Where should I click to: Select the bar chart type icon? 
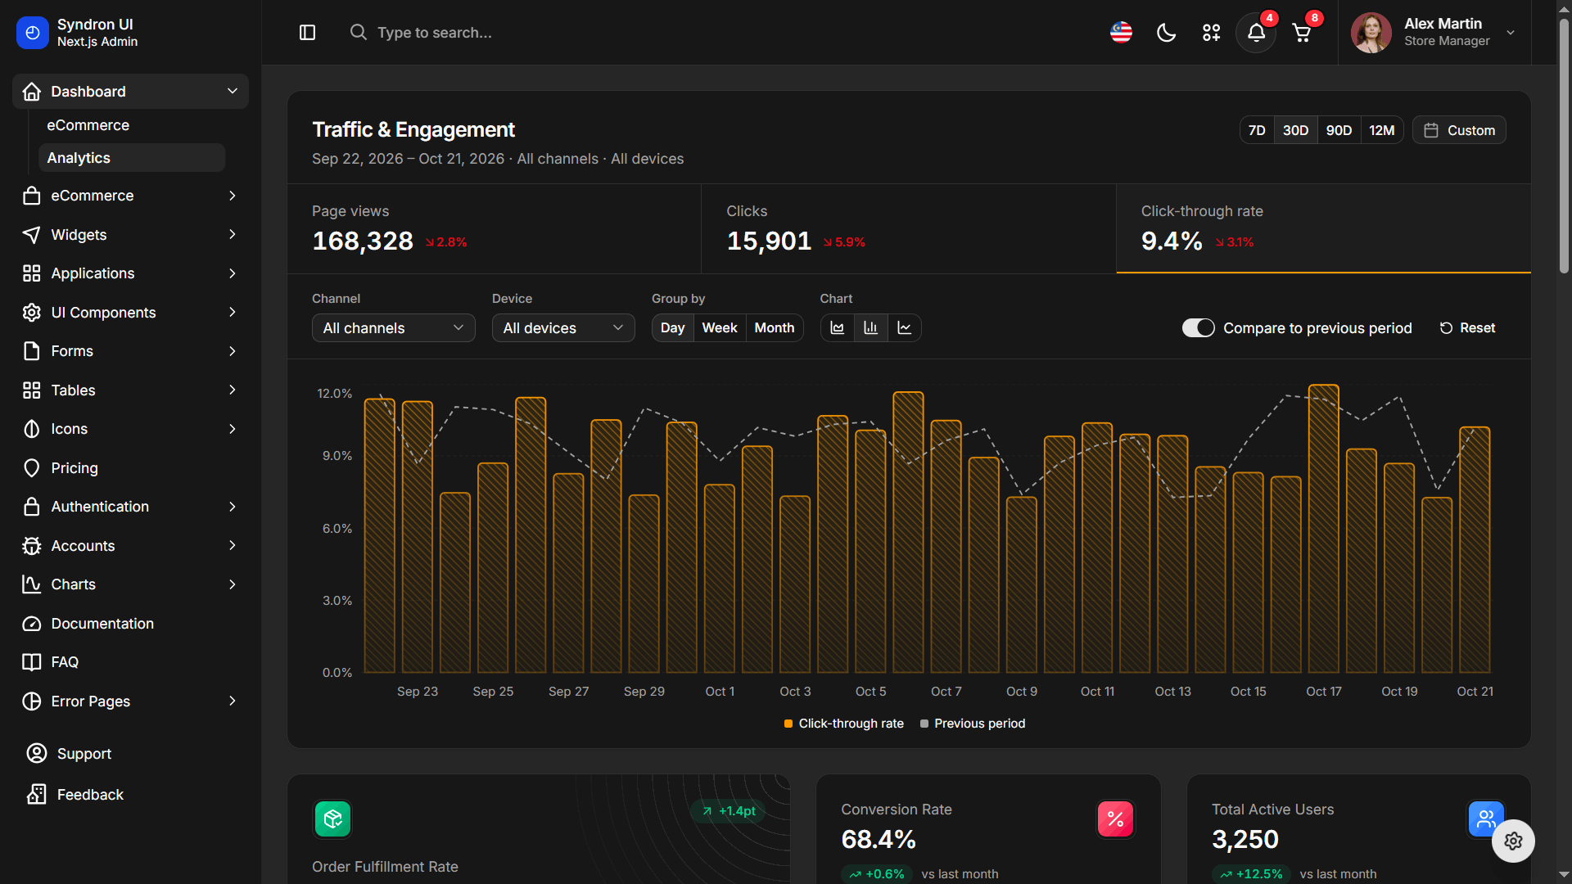point(870,328)
